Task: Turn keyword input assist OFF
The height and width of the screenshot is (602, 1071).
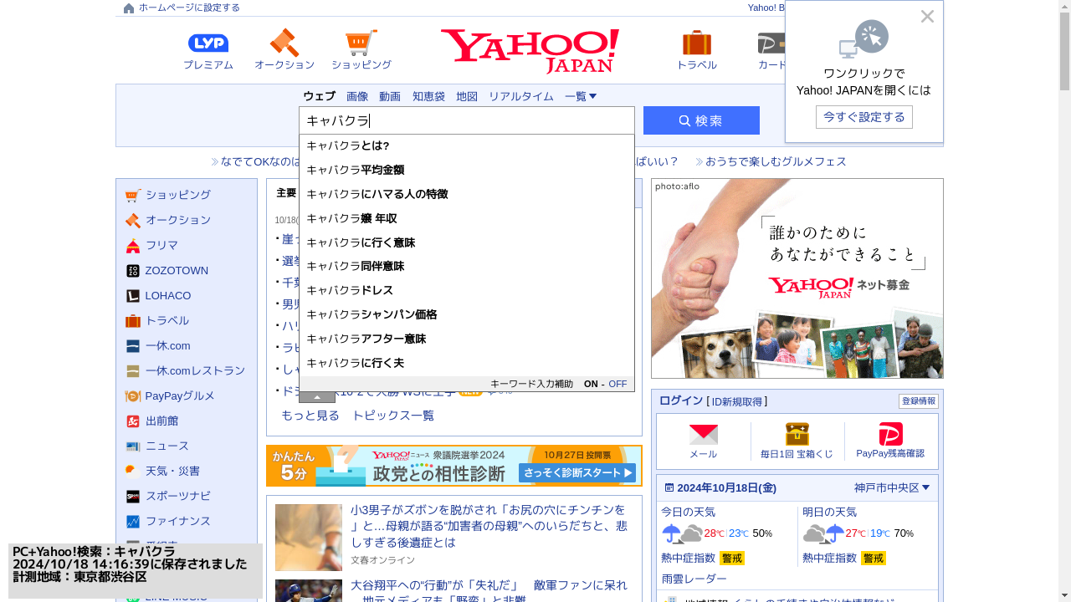Action: (617, 384)
